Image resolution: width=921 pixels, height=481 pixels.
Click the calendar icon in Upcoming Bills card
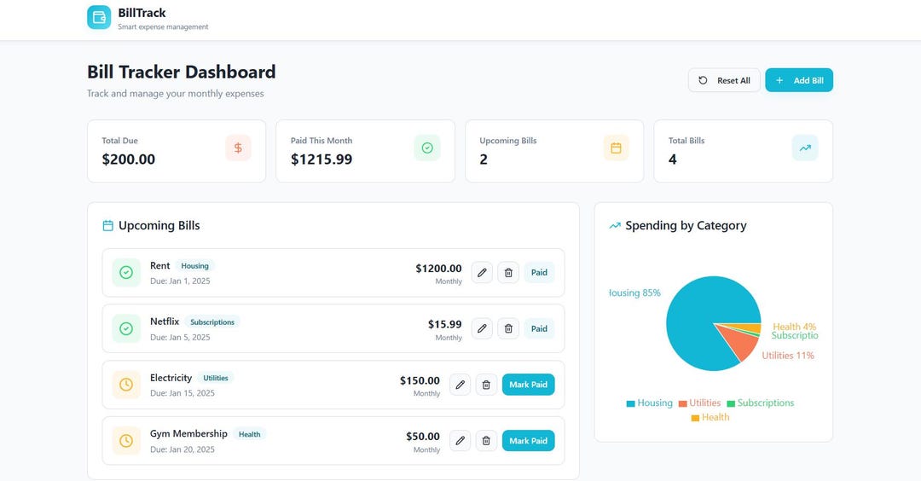tap(616, 148)
